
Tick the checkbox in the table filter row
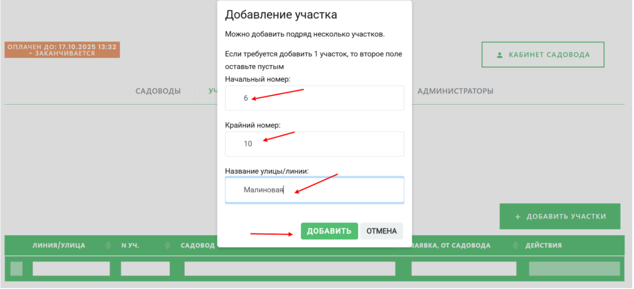[16, 269]
